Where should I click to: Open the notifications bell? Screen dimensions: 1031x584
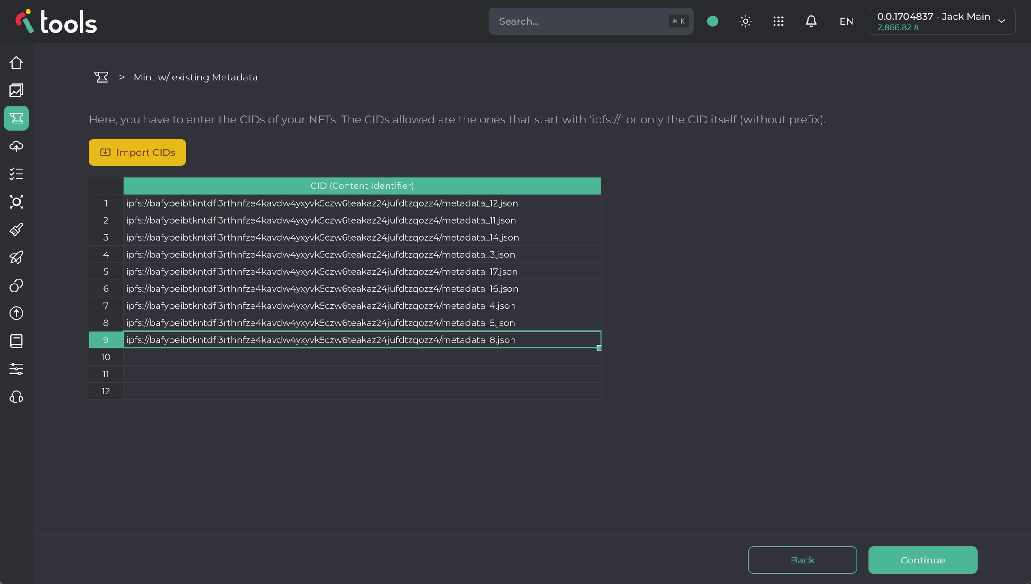(x=811, y=21)
